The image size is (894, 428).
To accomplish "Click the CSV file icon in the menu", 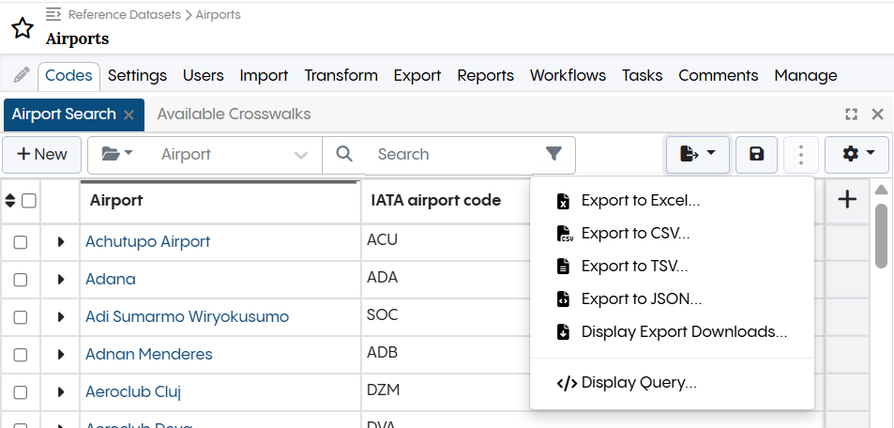I will pos(565,234).
